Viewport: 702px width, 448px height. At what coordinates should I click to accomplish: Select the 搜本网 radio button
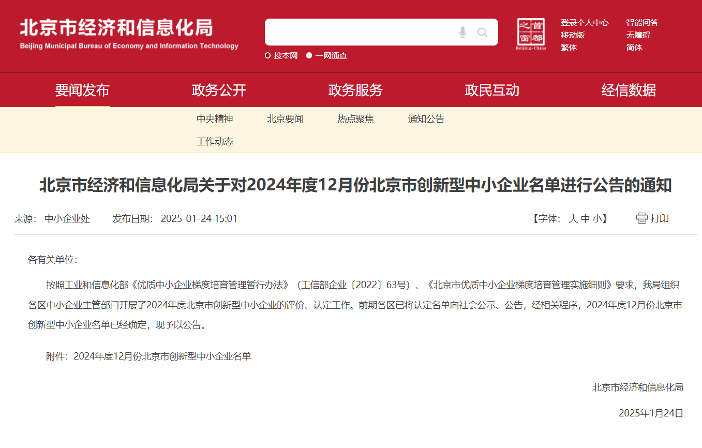(268, 56)
